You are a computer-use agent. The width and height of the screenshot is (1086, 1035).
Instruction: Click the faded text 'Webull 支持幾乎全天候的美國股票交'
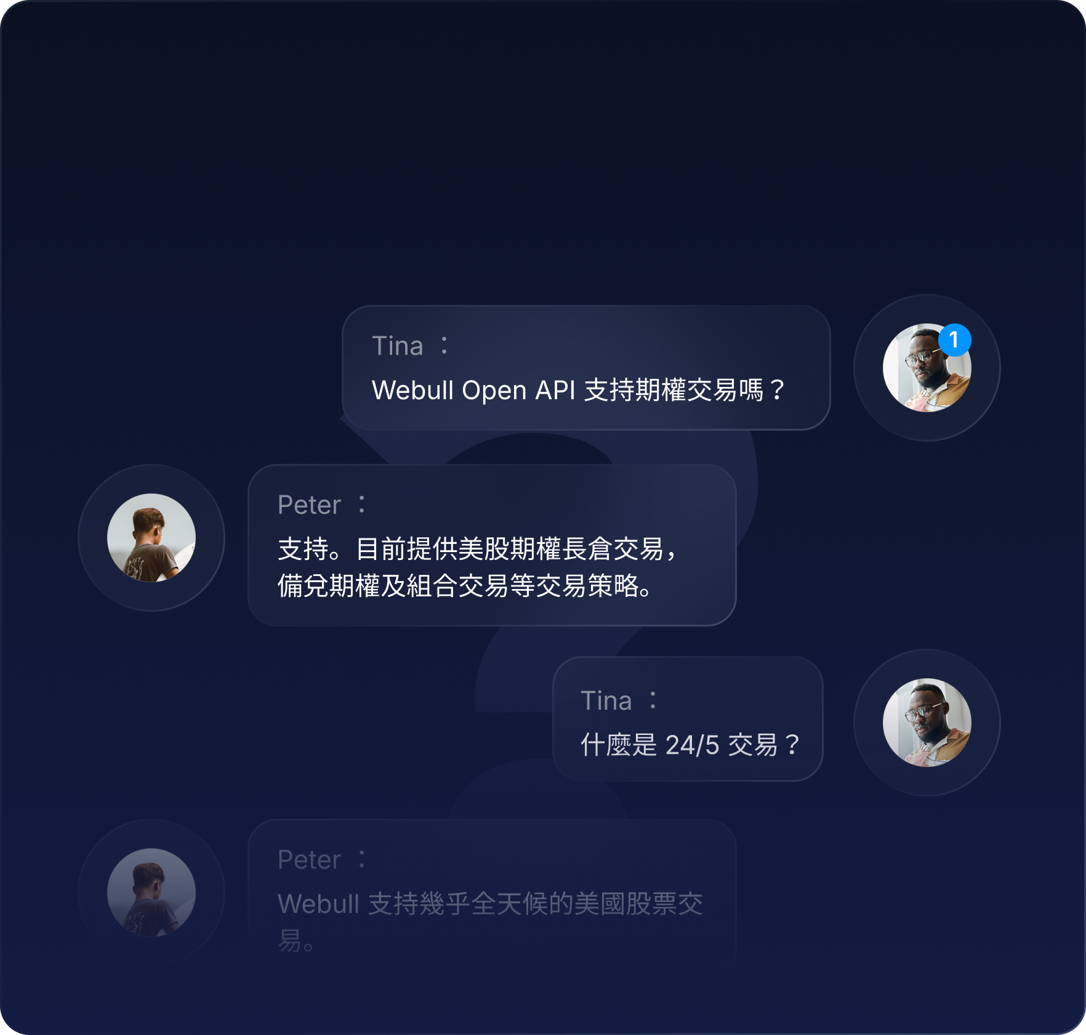click(490, 904)
